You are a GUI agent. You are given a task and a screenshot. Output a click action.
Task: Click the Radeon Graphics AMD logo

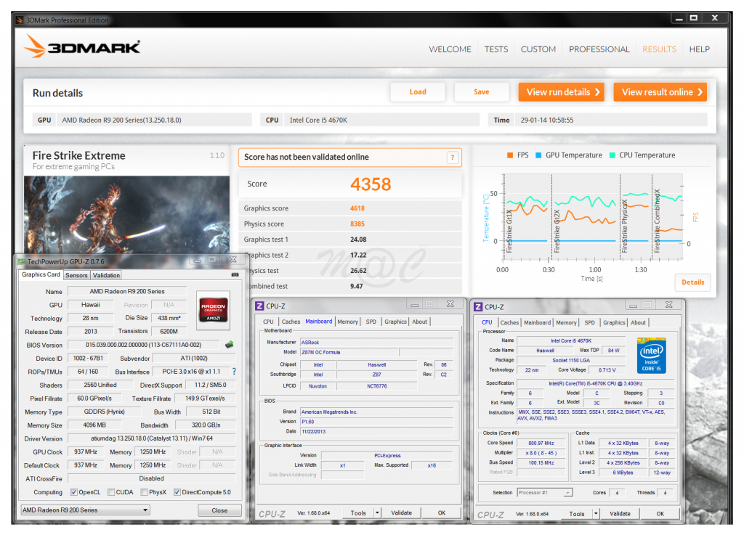[x=214, y=311]
